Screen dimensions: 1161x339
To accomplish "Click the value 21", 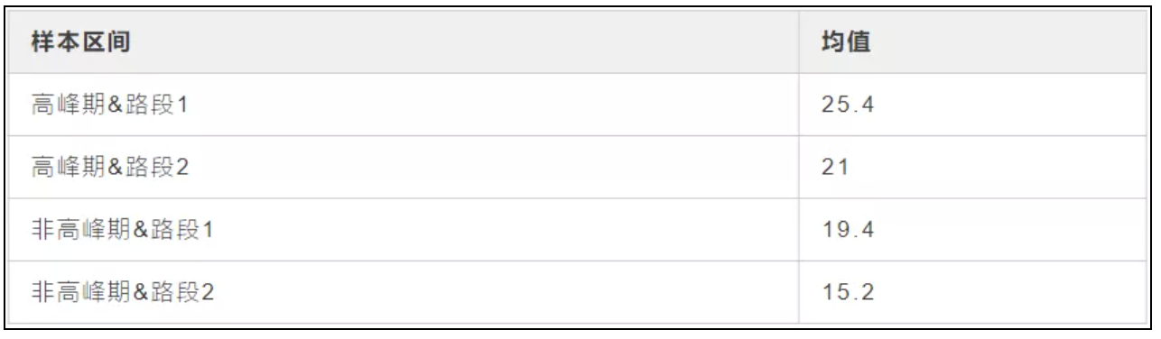I will 833,169.
